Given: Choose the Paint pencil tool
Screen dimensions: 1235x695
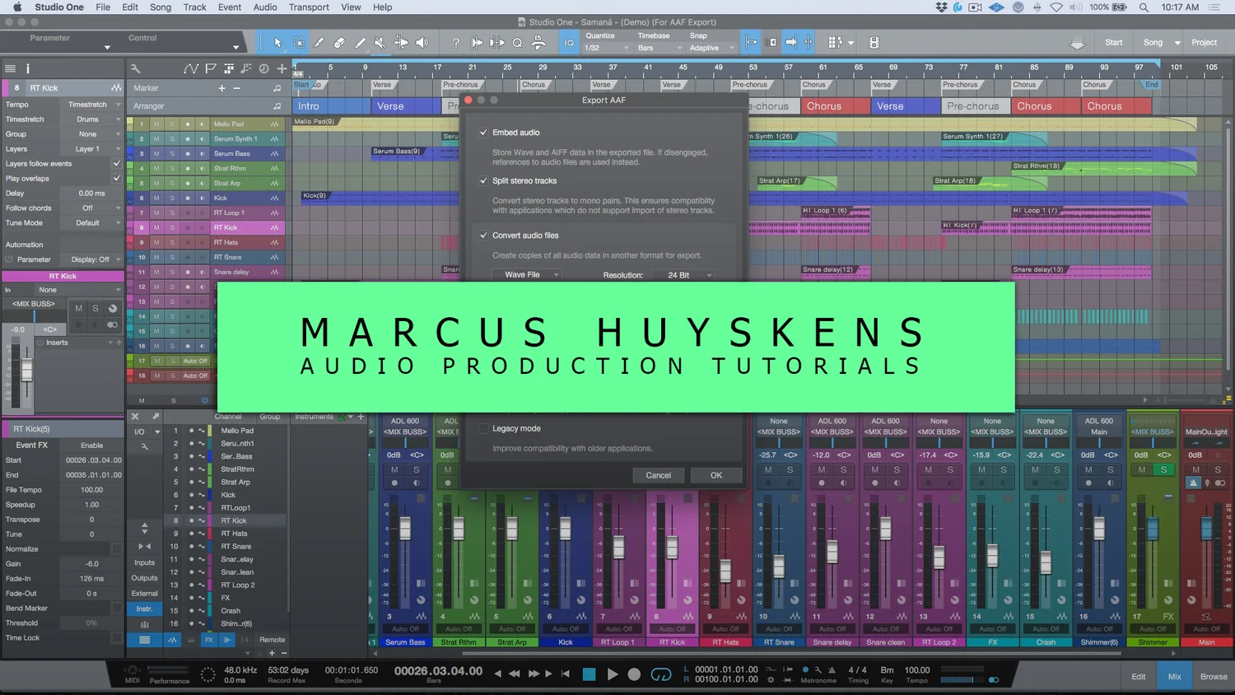Looking at the screenshot, I should coord(360,43).
